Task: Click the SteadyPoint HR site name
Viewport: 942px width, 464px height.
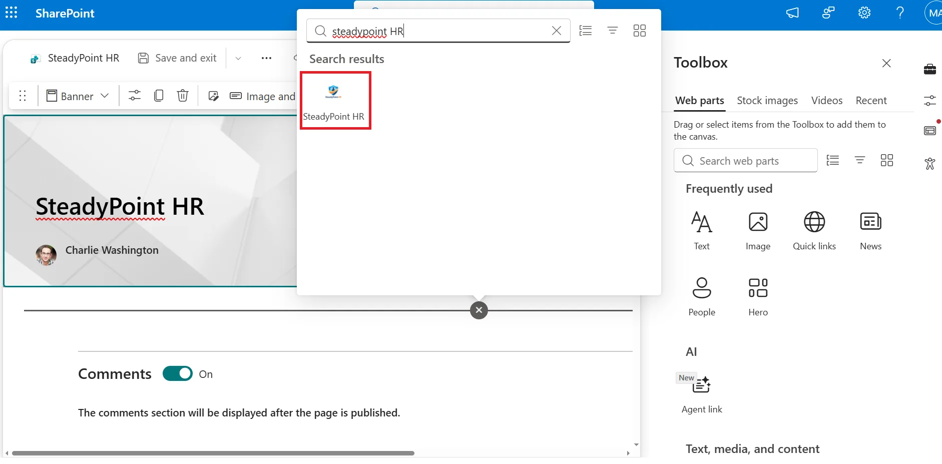Action: (x=84, y=58)
